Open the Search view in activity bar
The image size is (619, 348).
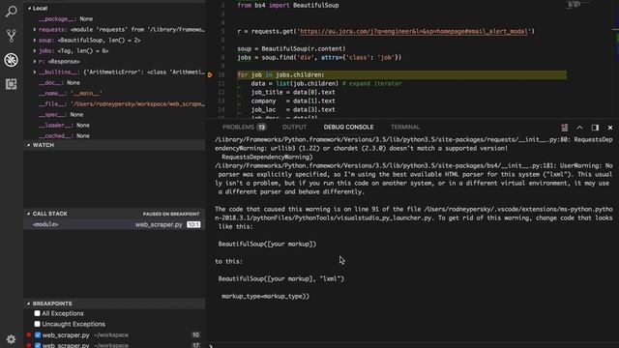(x=11, y=11)
